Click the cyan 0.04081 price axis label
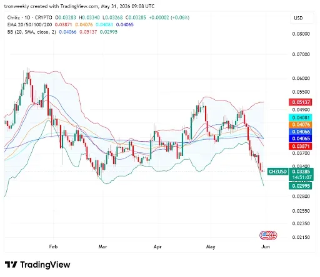 (301, 117)
